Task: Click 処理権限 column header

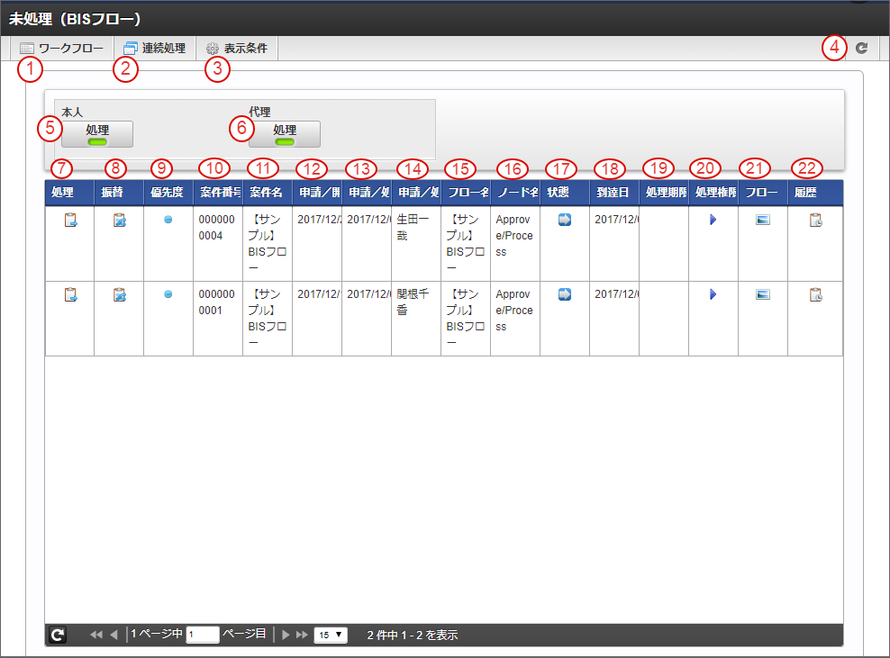Action: (x=713, y=193)
